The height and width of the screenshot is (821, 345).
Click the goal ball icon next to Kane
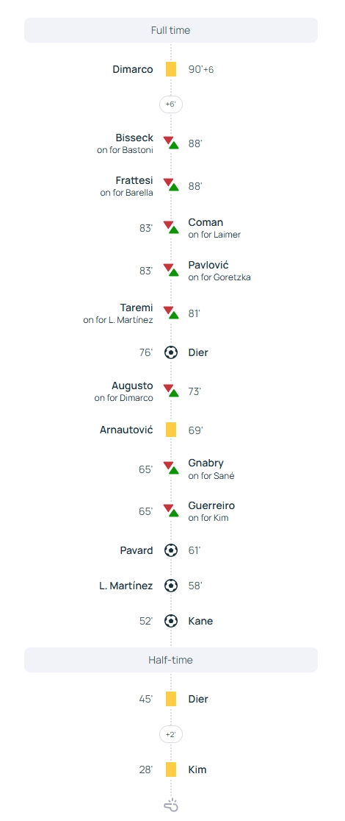(x=171, y=621)
